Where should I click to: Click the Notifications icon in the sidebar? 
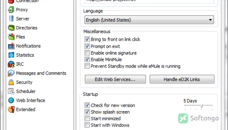click(11, 46)
